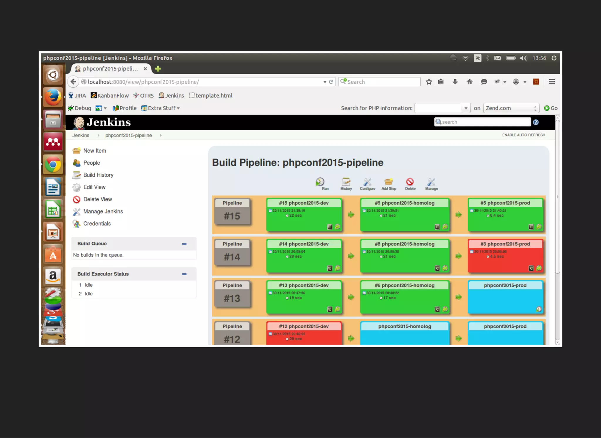The image size is (601, 438).
Task: Open the Manage Jenkins link
Action: [x=103, y=211]
